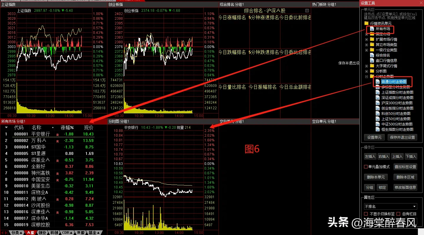Screen dimensions: 424x235
Task: Click the 锁定 button
Action: [382, 187]
